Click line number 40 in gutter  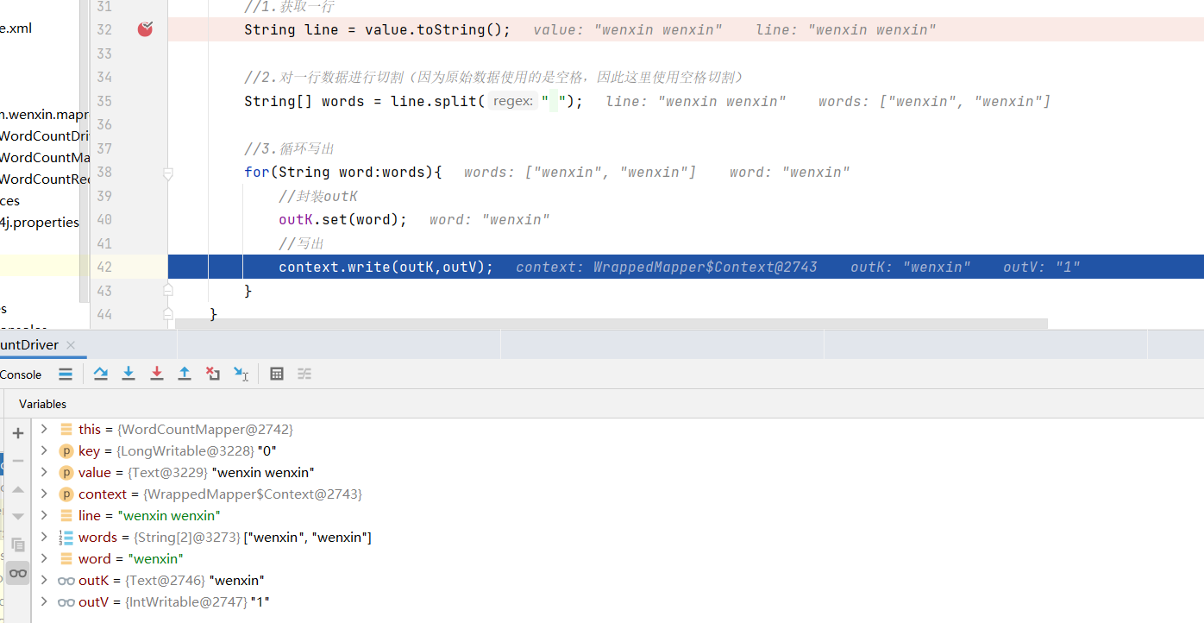(104, 219)
